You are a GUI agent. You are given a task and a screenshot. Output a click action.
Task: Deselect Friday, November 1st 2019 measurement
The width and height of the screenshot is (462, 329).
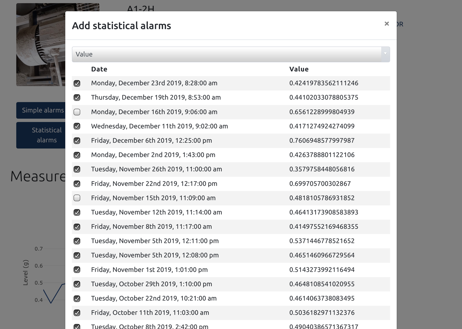77,270
